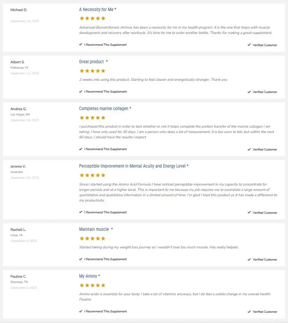
Task: Click the September 14, 2025 review date
Action: [x=25, y=21]
